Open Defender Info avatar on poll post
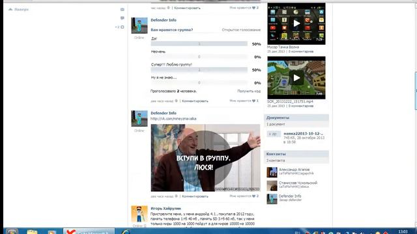 139,25
